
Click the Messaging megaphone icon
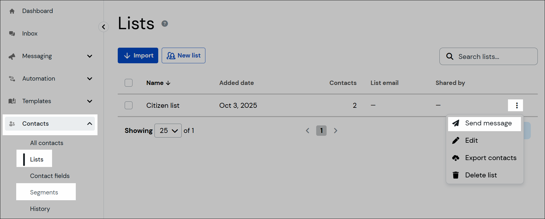click(x=12, y=56)
